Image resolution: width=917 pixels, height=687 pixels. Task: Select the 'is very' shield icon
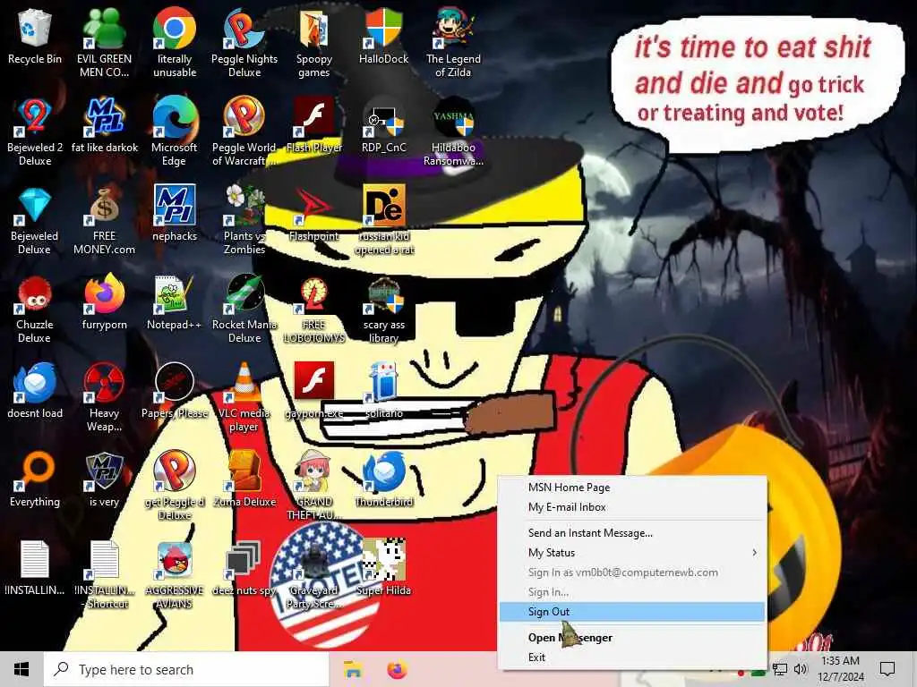point(104,479)
